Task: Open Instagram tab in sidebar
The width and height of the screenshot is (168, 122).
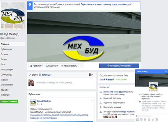Action: [x=5, y=95]
